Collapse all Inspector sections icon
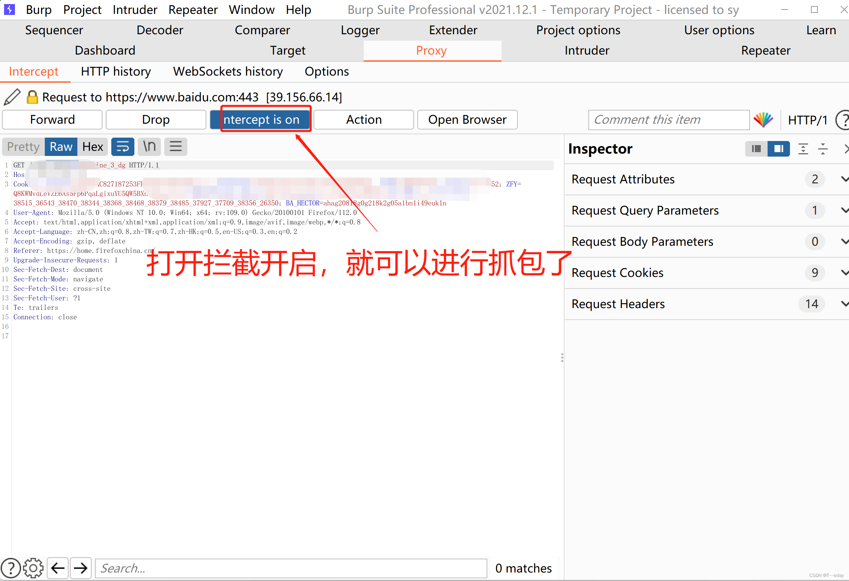 coord(823,149)
